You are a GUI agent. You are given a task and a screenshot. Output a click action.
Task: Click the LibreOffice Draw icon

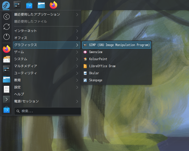[x=85, y=66]
